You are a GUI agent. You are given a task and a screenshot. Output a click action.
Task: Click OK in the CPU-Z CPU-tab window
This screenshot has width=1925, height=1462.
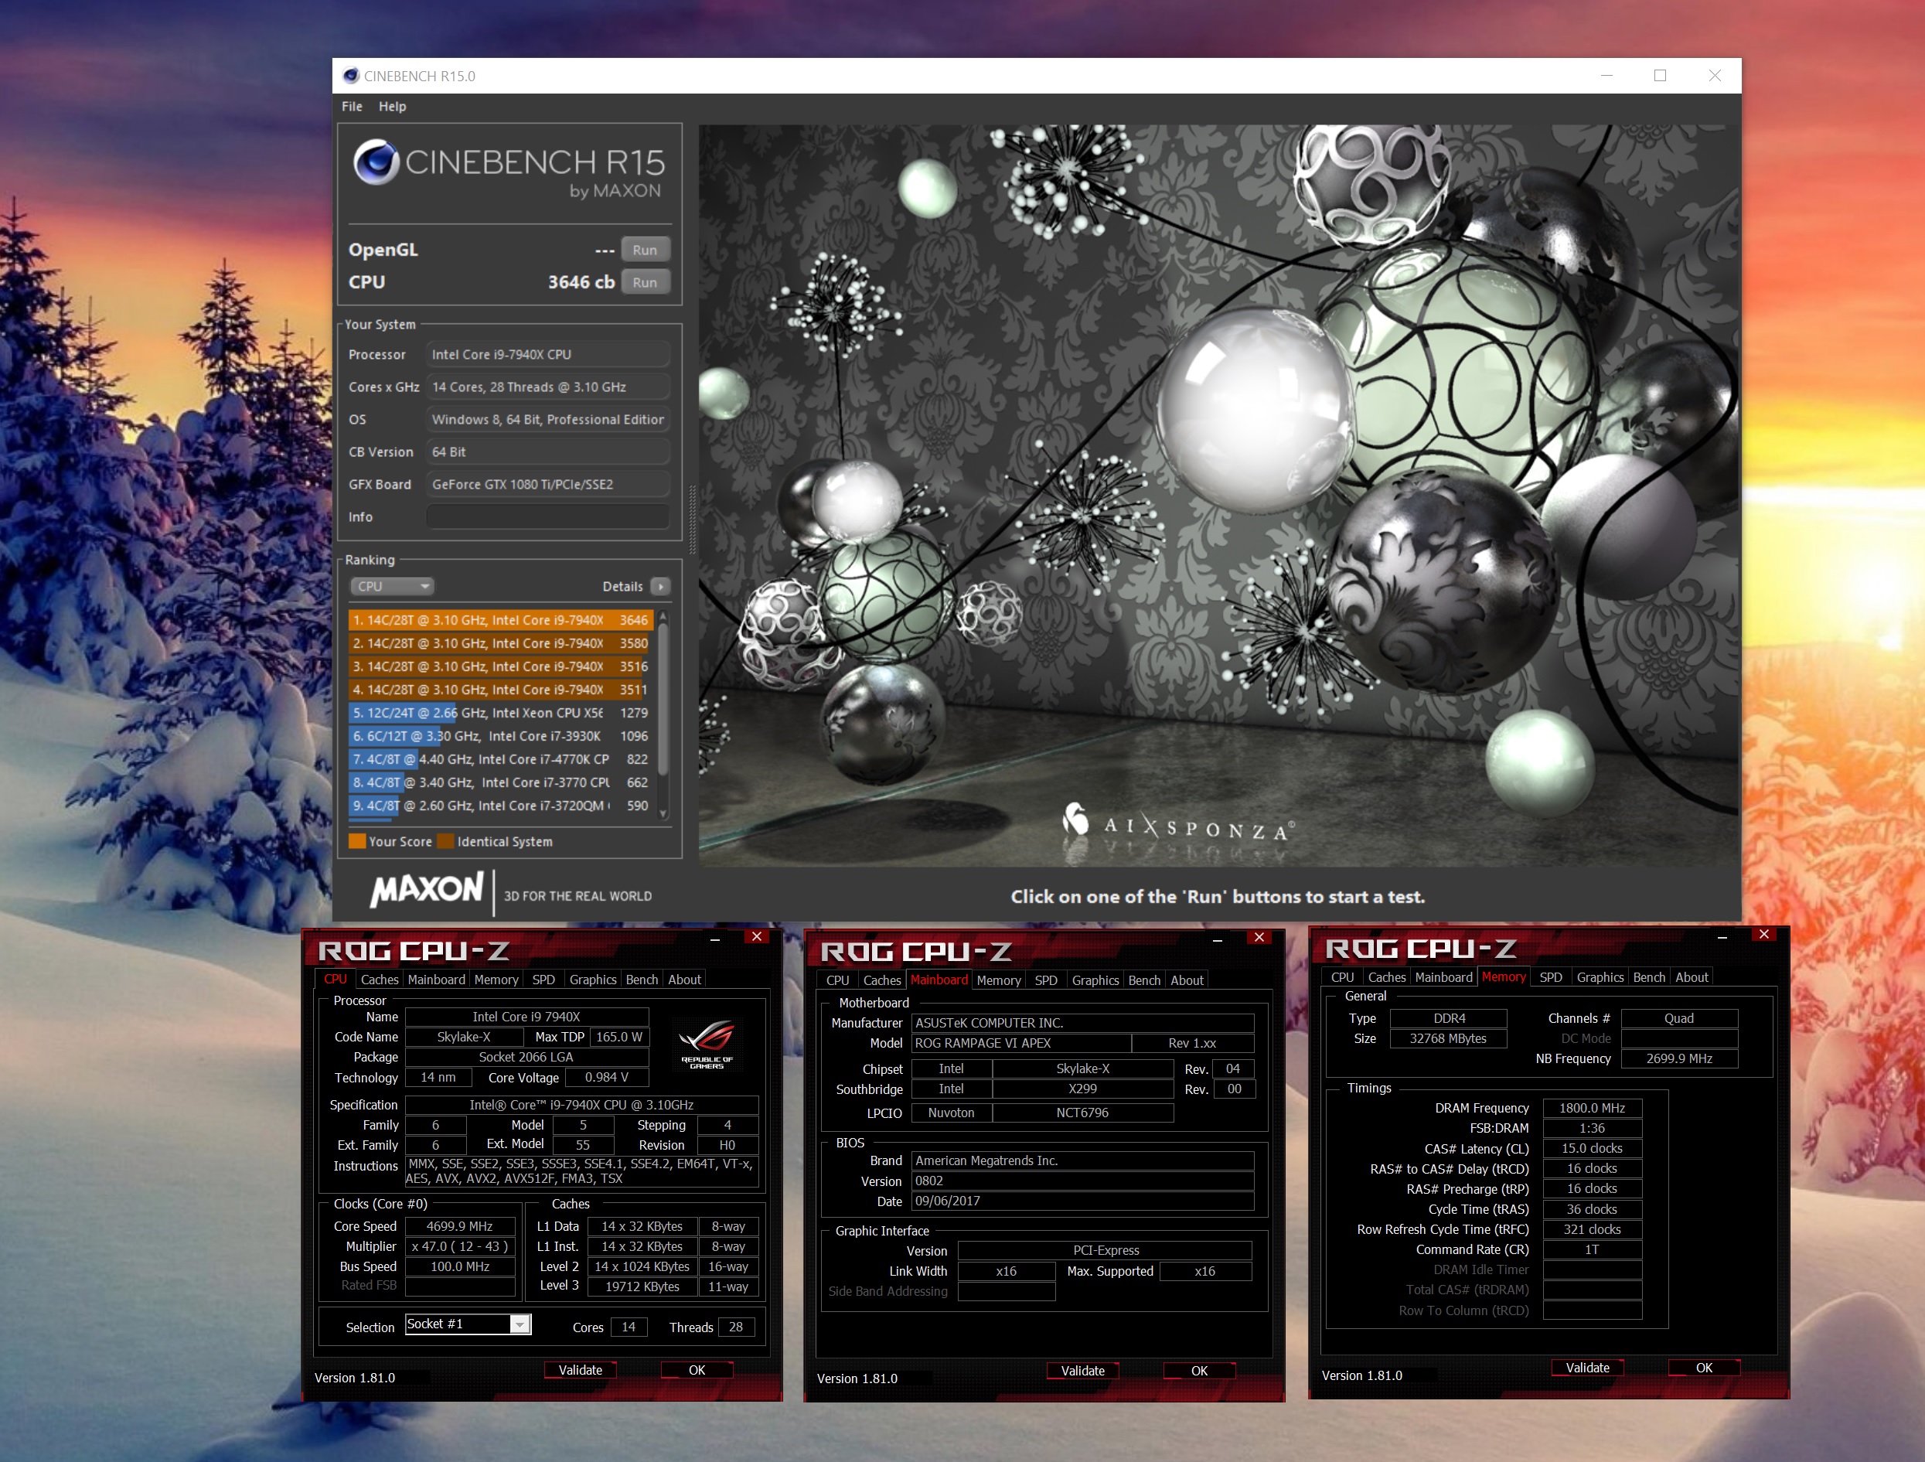[x=697, y=1370]
